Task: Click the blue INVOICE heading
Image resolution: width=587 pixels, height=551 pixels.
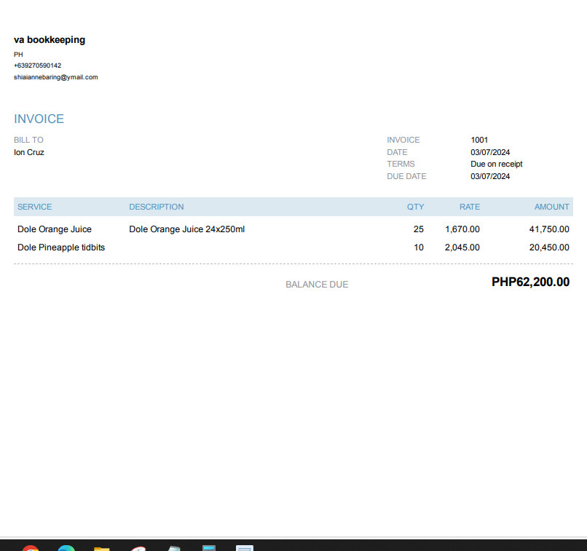Action: (x=39, y=119)
